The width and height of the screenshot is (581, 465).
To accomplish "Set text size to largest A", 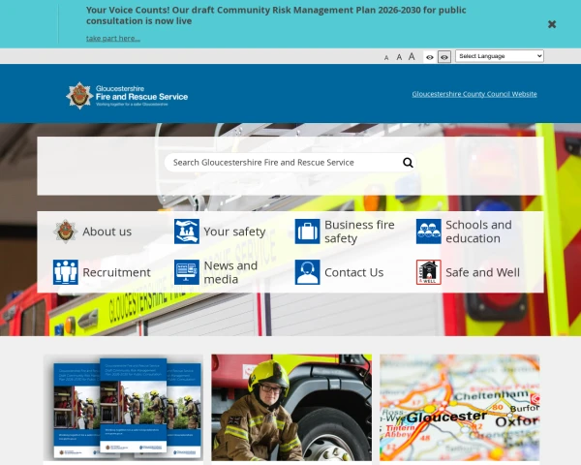I will click(412, 57).
